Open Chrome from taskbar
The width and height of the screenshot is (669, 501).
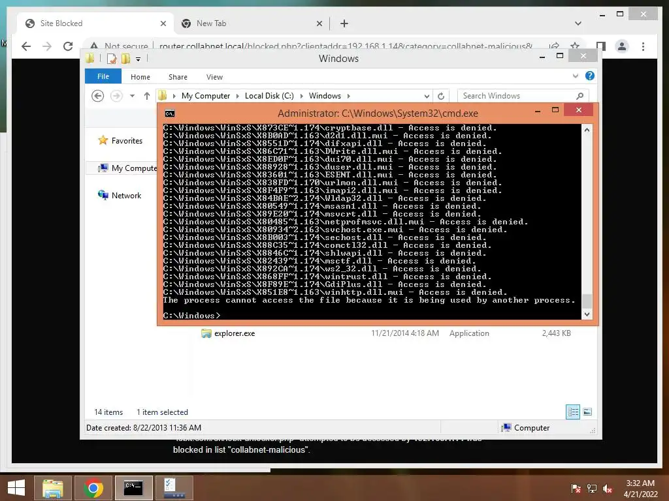[93, 488]
